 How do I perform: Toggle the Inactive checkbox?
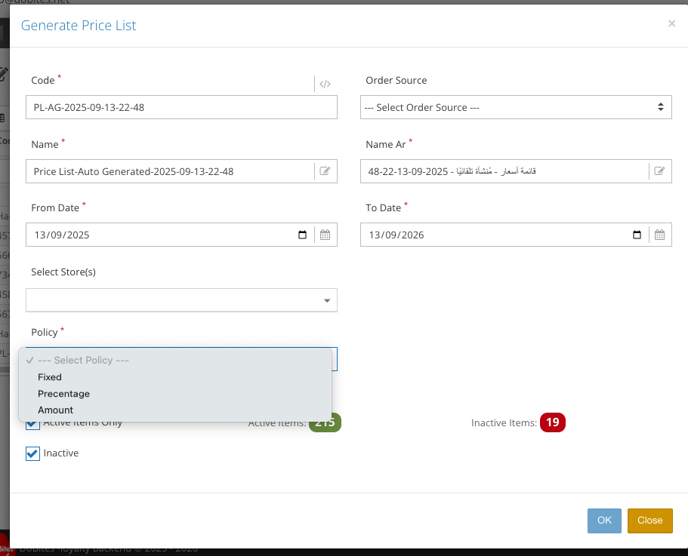[32, 453]
